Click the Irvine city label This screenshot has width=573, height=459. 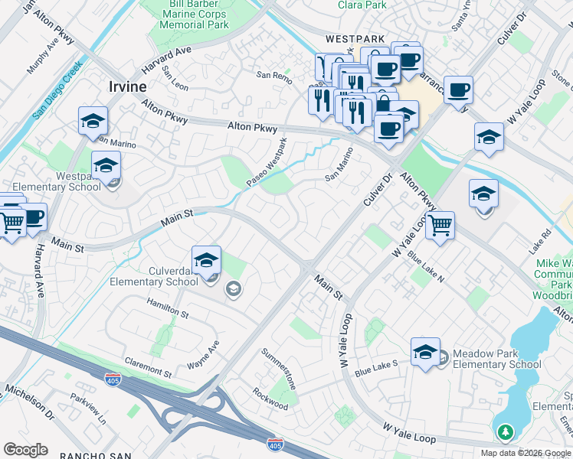[128, 87]
